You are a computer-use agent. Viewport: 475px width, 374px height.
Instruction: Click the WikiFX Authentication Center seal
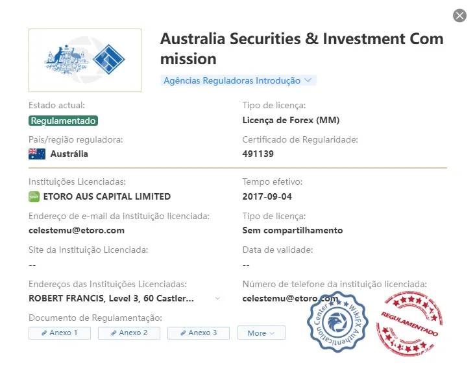(x=337, y=322)
